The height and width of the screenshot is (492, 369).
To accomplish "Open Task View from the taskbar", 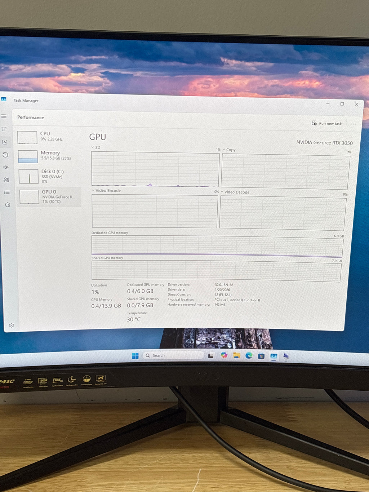I will coord(211,356).
